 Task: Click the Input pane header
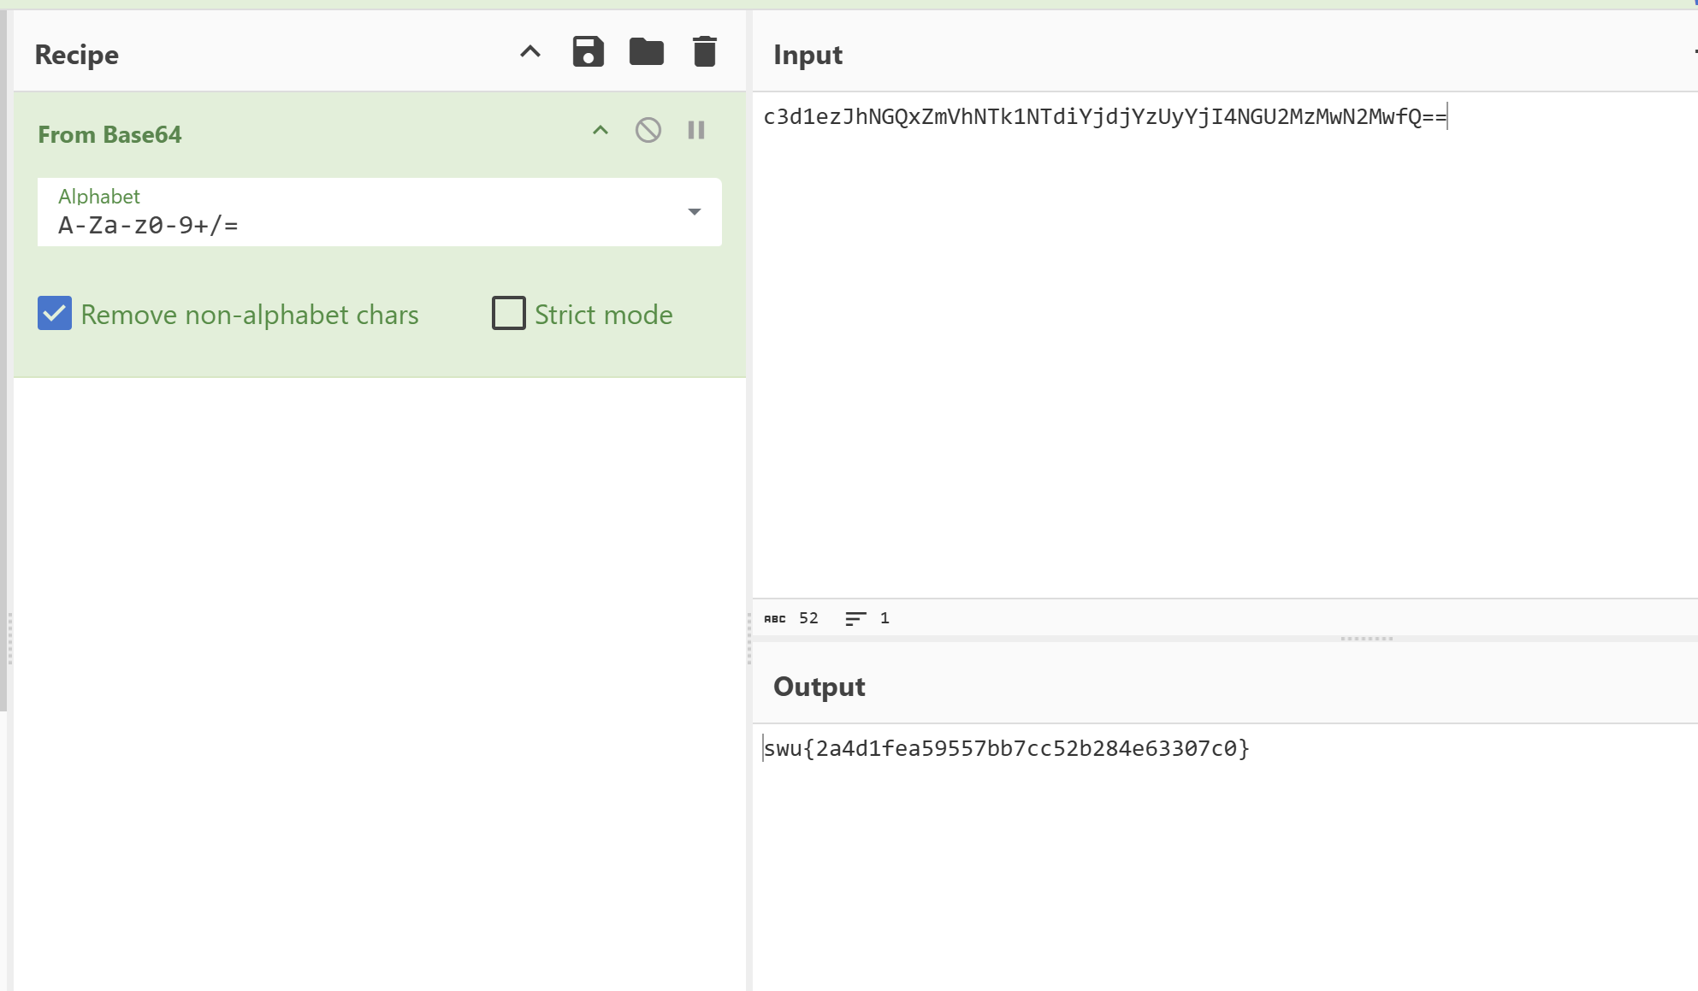point(808,54)
